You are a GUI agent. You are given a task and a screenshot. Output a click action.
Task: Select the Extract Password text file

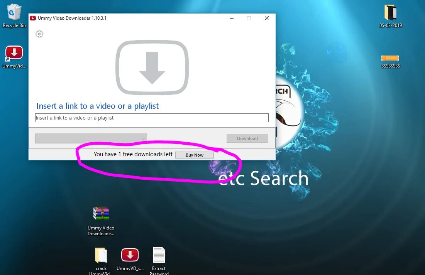(159, 261)
